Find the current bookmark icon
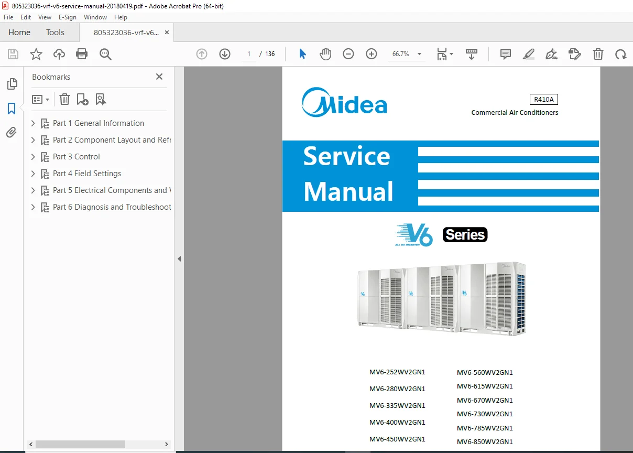Viewport: 633px width, 453px height. [x=101, y=99]
